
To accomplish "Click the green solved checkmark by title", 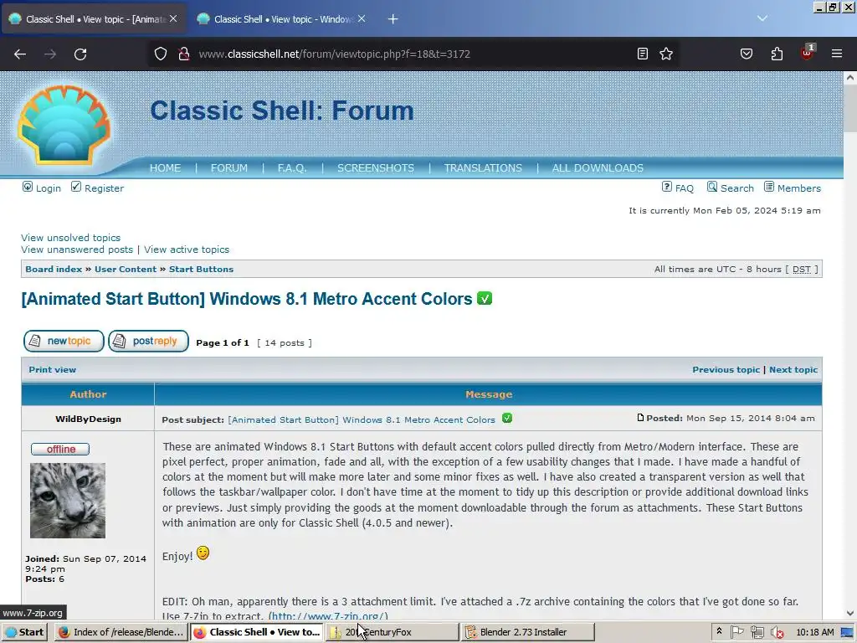I will click(x=485, y=299).
